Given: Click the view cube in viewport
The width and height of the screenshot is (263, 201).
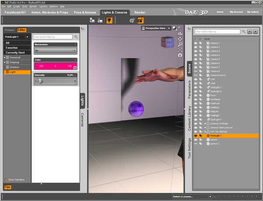Looking at the screenshot, I should click(167, 42).
